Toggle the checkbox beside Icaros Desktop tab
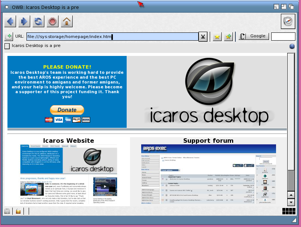 tap(7, 46)
